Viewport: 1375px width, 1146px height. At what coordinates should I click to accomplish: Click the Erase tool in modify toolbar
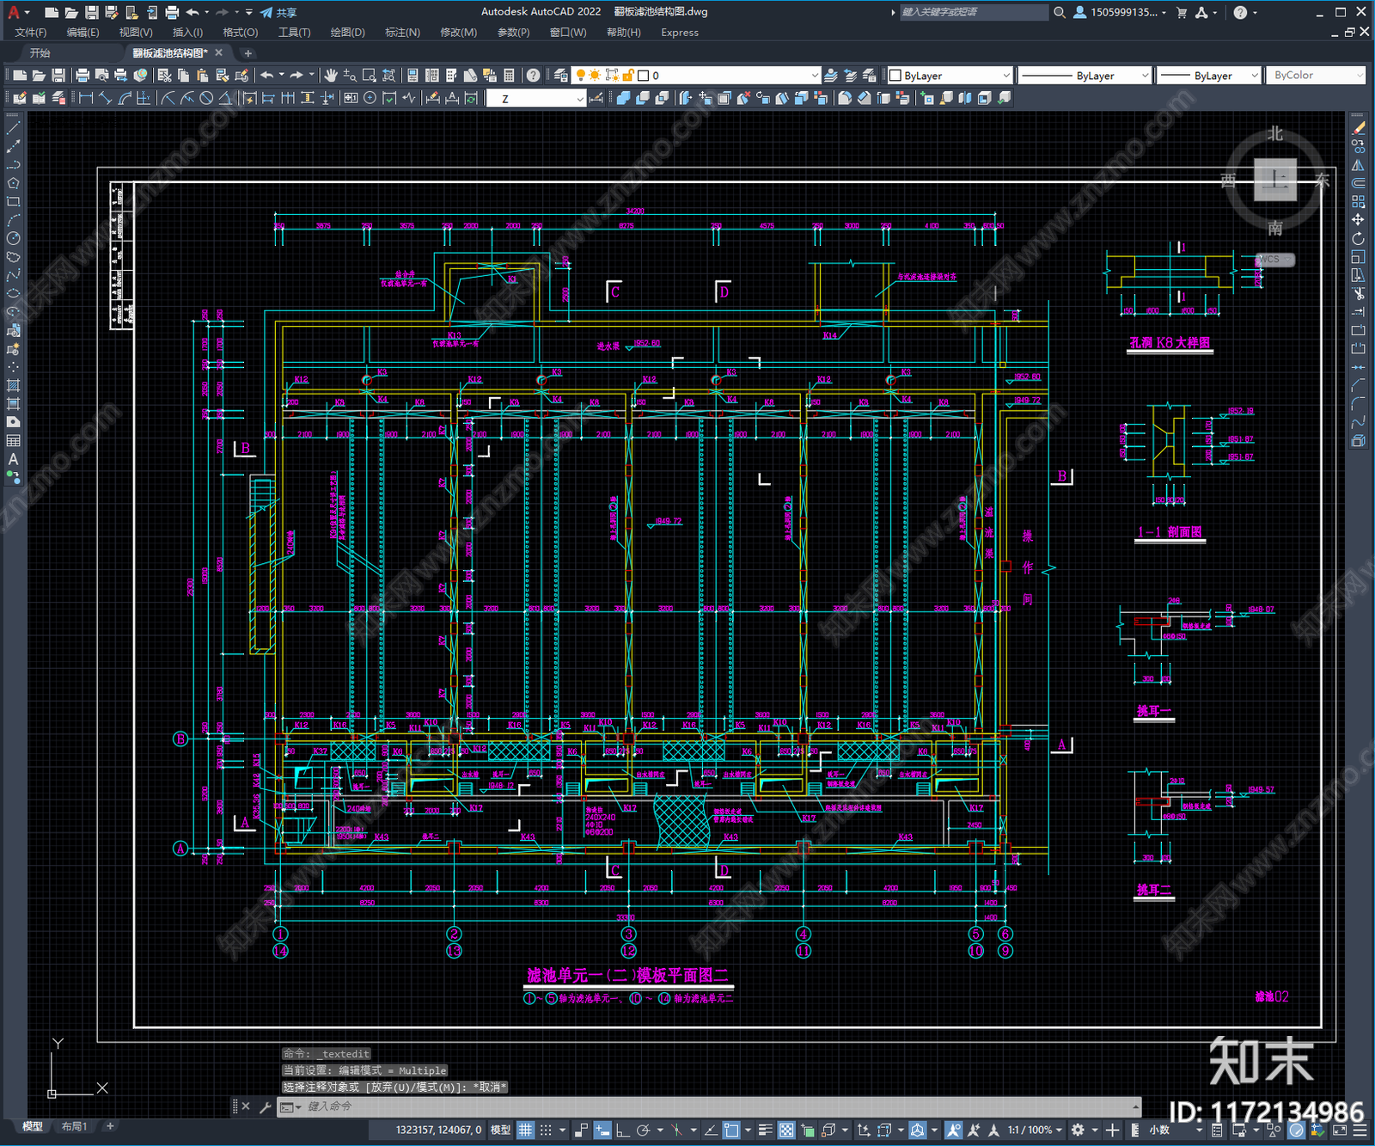[1358, 128]
